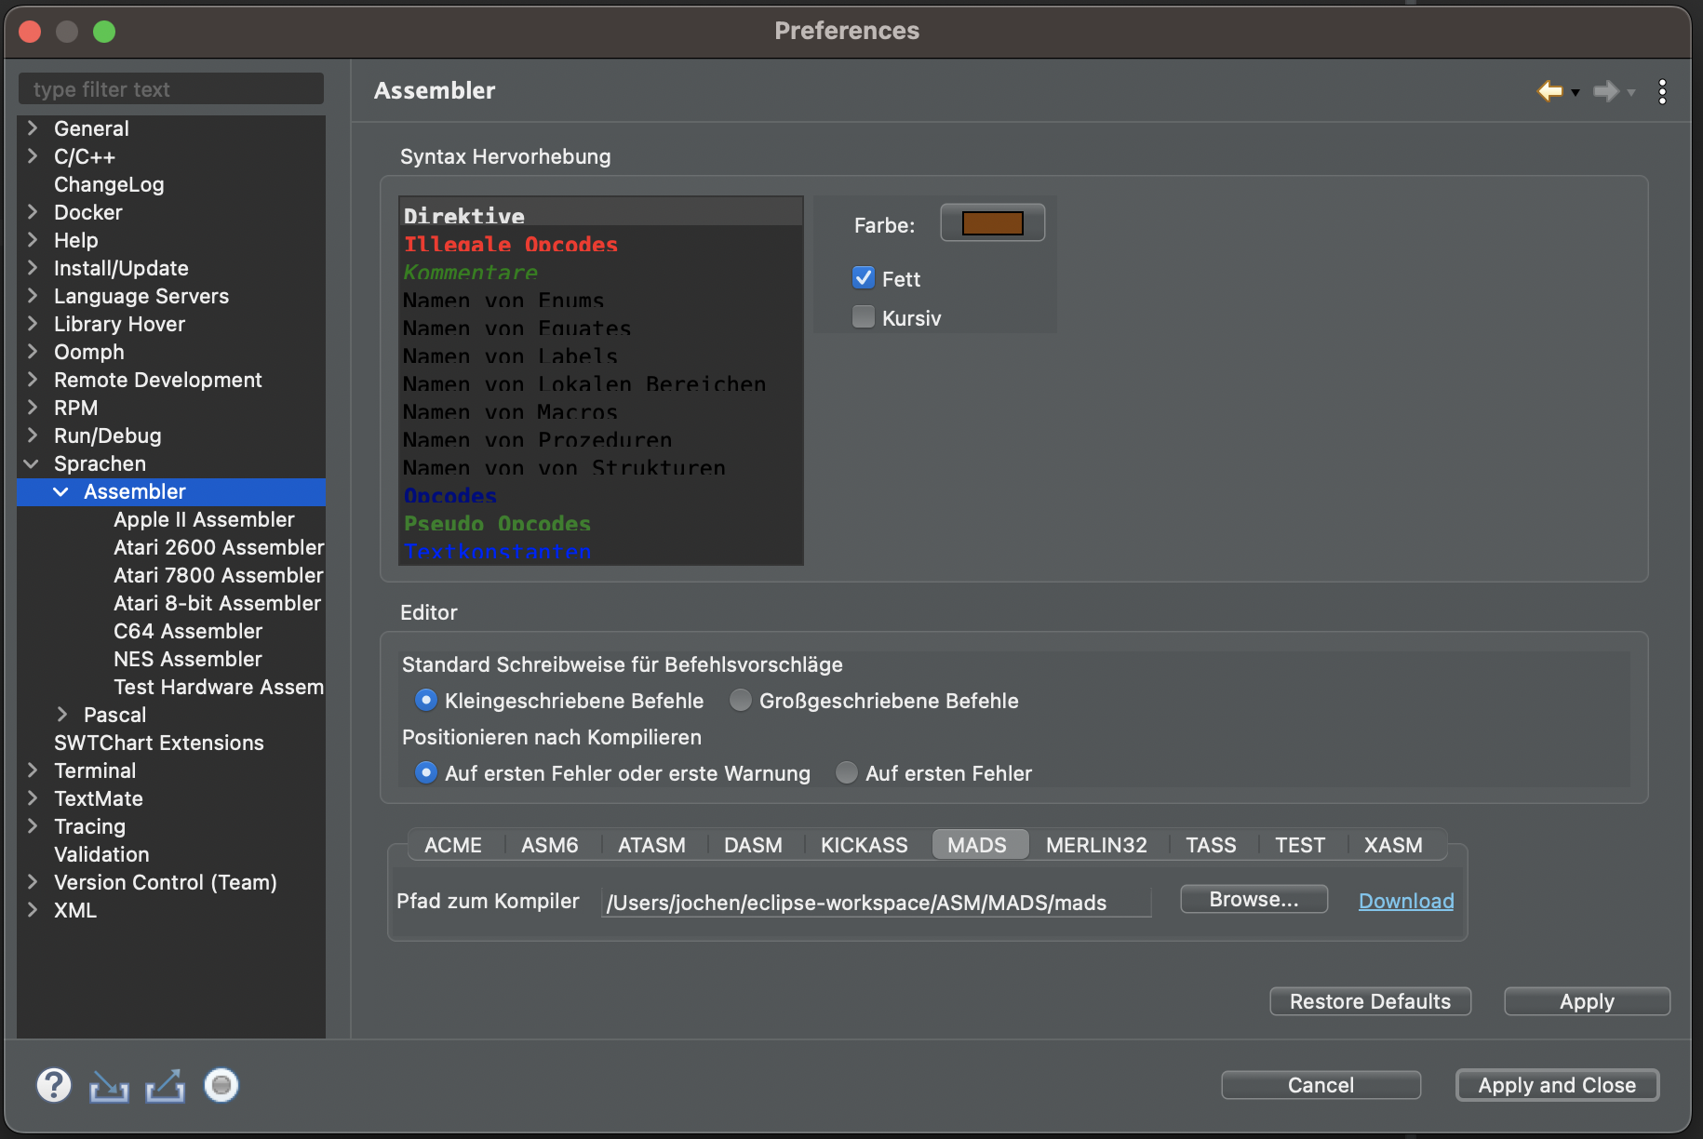This screenshot has width=1703, height=1139.
Task: Open the back history dropdown arrow
Action: [1576, 93]
